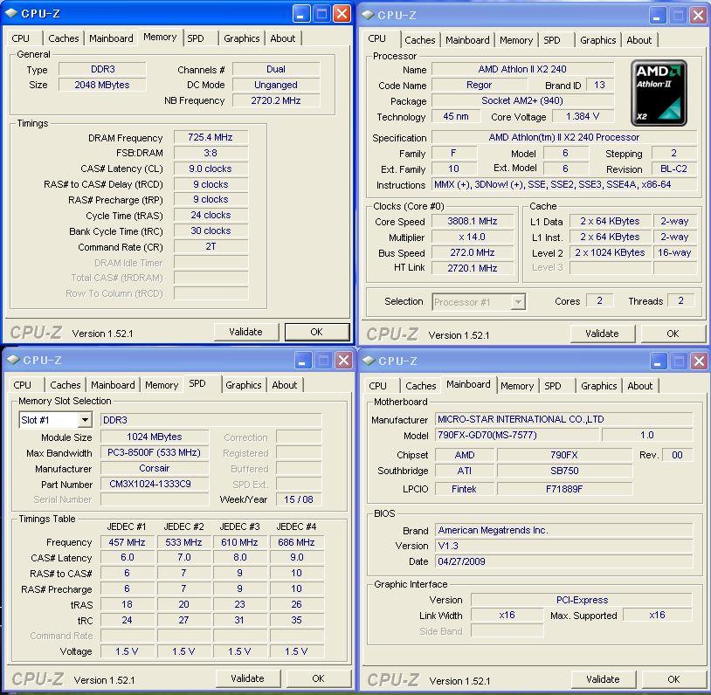Switch to Memory tab in SPD window
The image size is (711, 695).
click(162, 385)
